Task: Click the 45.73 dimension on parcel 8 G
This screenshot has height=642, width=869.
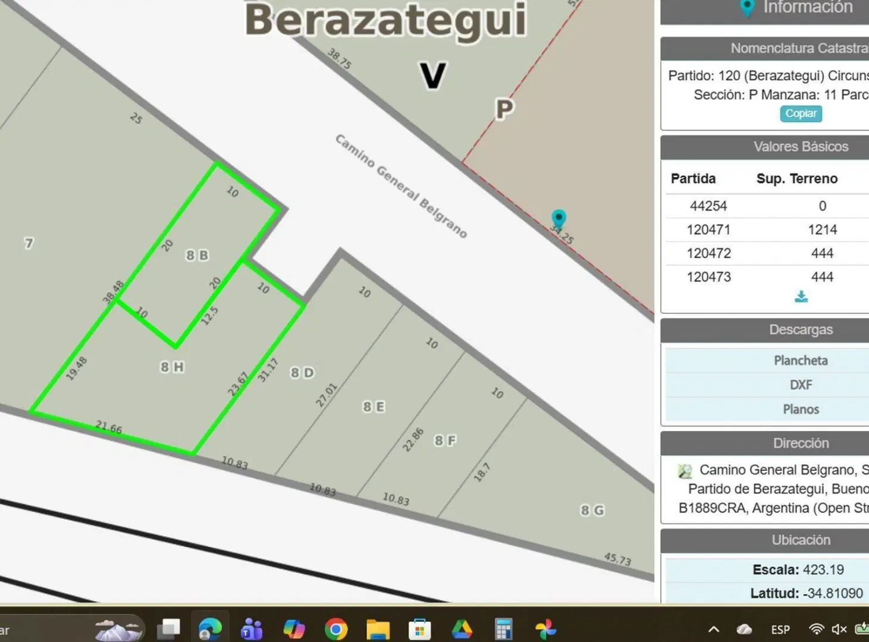Action: [x=617, y=559]
